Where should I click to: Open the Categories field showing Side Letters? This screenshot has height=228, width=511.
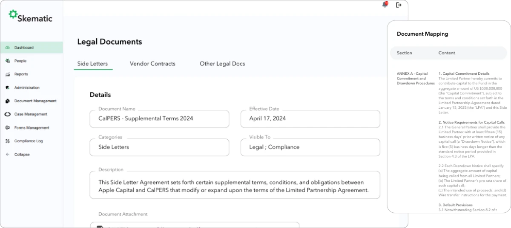pyautogui.click(x=159, y=147)
